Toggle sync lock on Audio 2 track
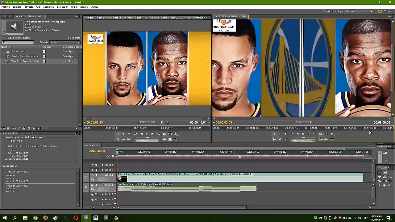395x222 pixels. point(96,194)
